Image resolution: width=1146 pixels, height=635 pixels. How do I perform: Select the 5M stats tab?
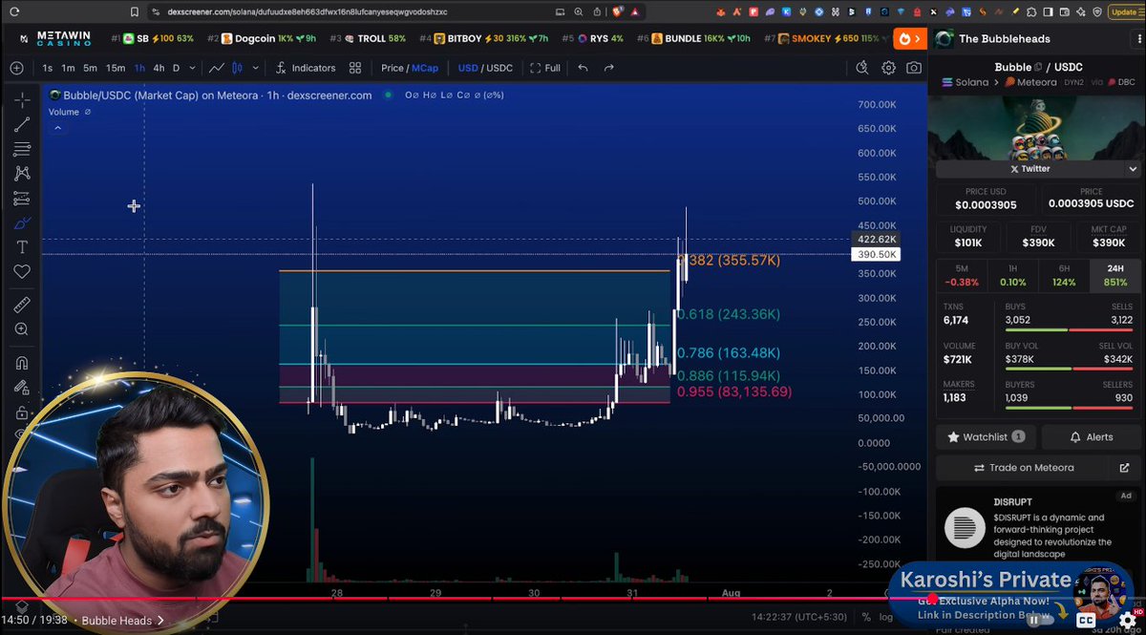pos(961,275)
